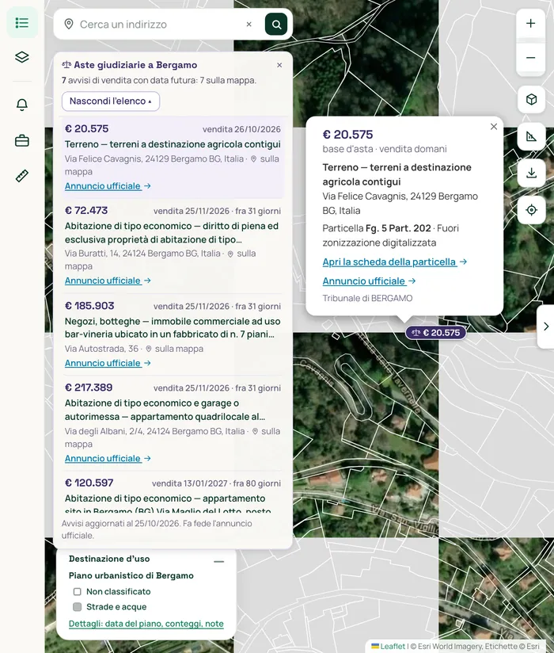This screenshot has width=554, height=653.
Task: Click the download map button
Action: tap(531, 173)
